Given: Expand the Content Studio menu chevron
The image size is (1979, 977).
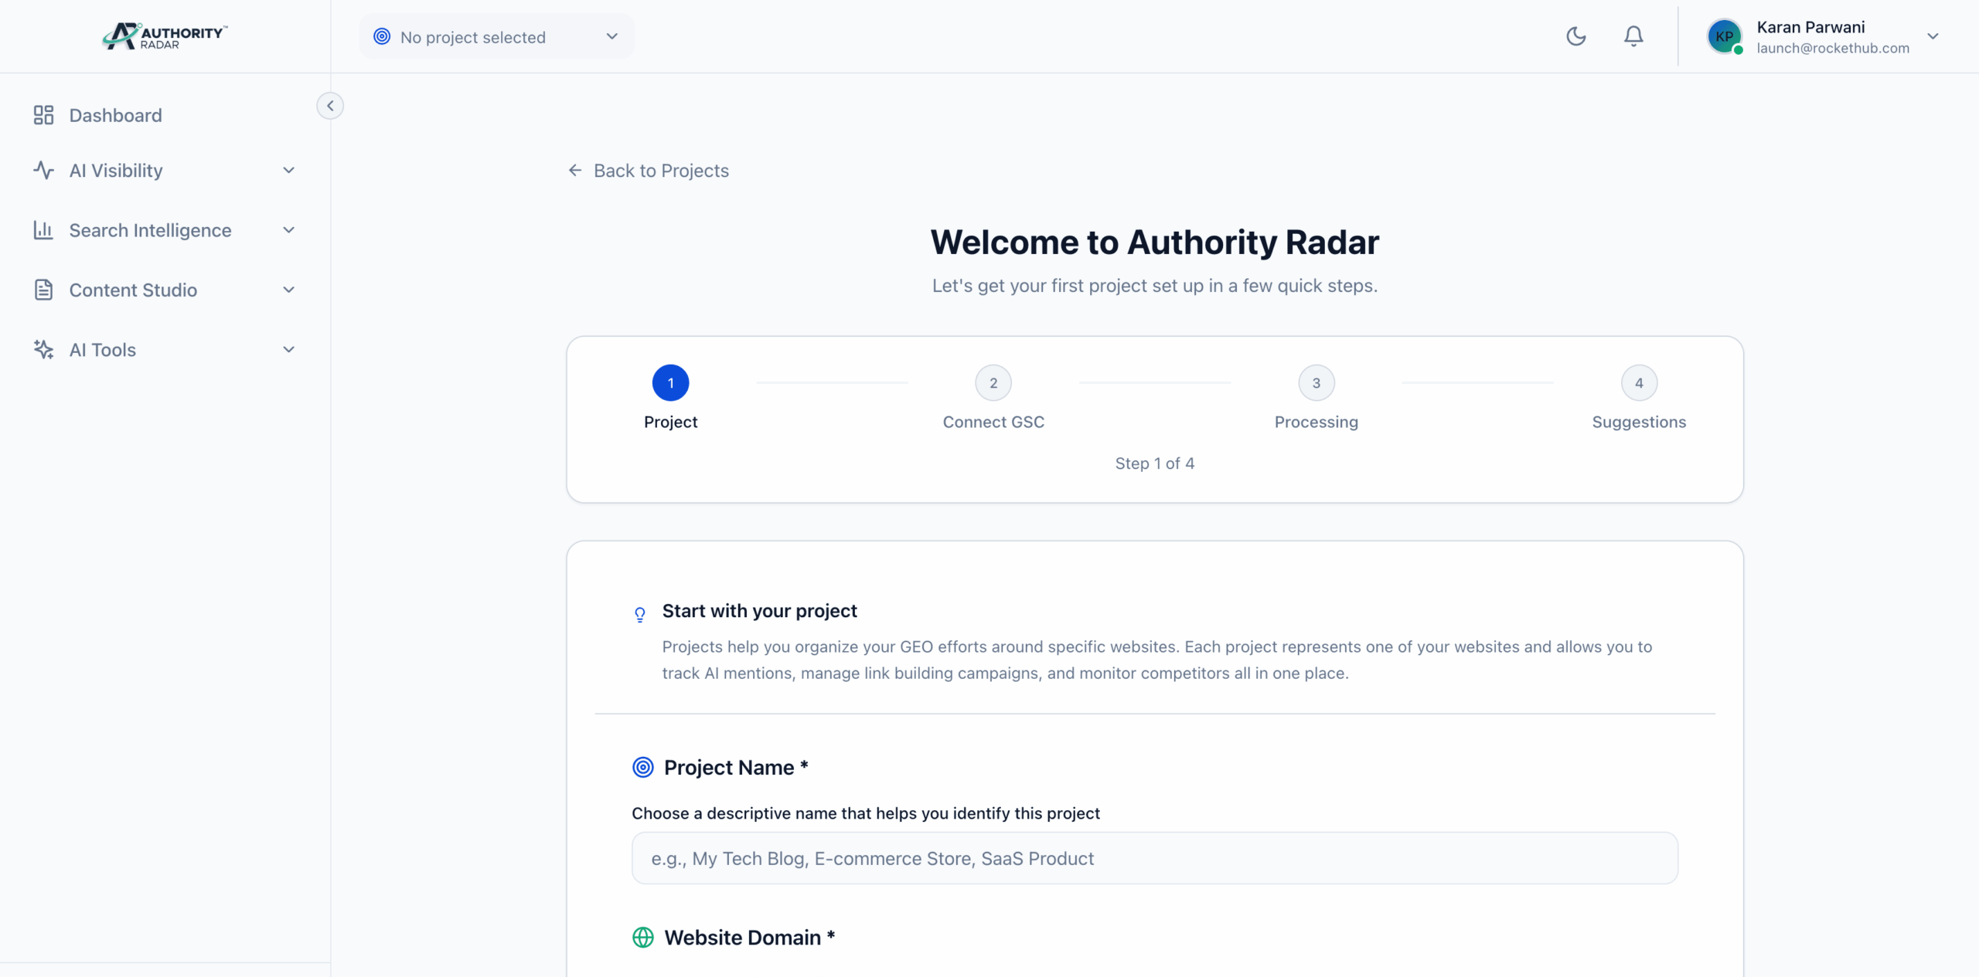Looking at the screenshot, I should pos(288,290).
